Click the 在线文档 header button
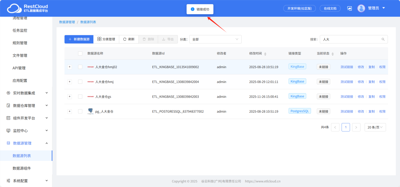Screen dimensions: 400x187 point(330,8)
